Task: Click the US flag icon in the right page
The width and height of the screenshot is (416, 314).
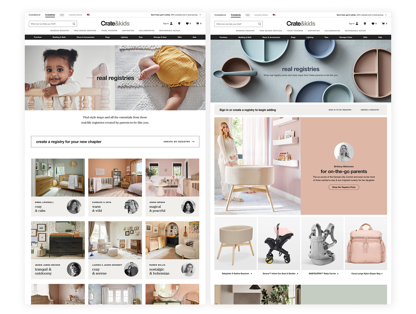Action: point(274,15)
